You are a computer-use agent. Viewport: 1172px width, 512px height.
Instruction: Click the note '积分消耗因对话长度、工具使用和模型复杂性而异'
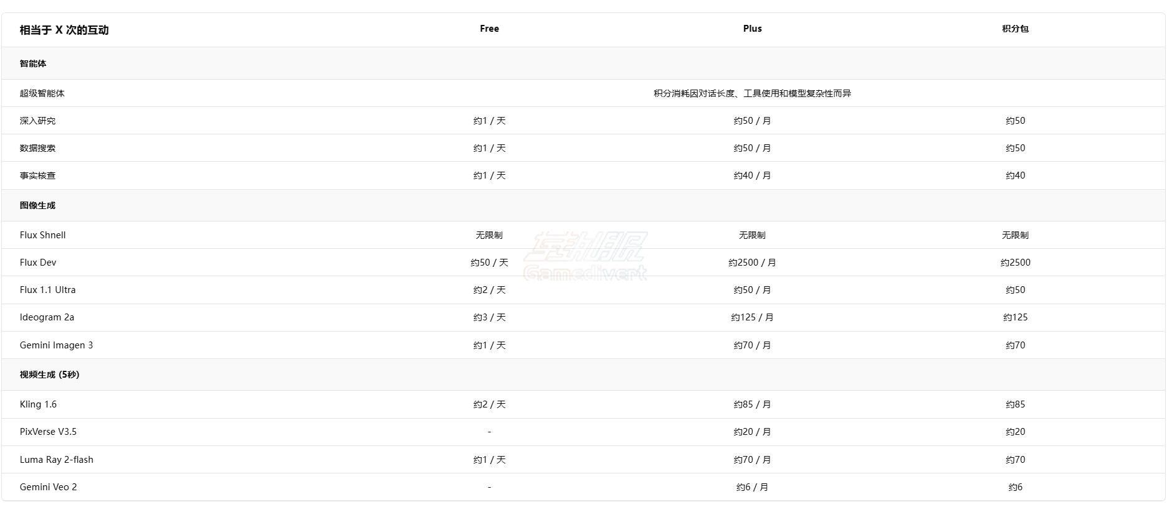click(752, 93)
